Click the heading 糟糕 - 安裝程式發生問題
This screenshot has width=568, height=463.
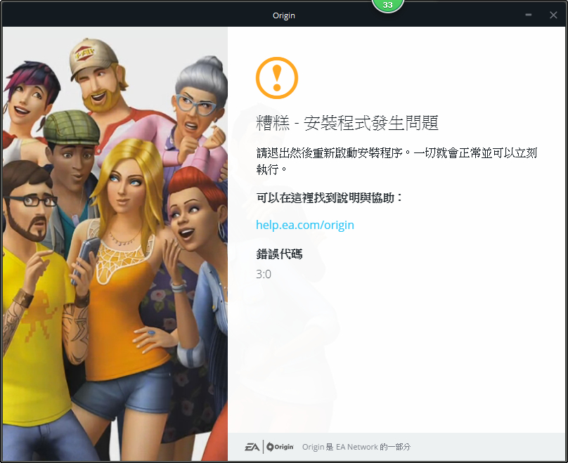tap(347, 123)
